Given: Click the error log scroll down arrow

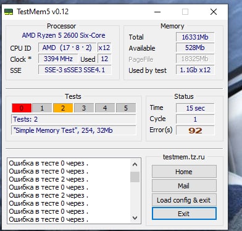Looking at the screenshot, I should point(135,217).
